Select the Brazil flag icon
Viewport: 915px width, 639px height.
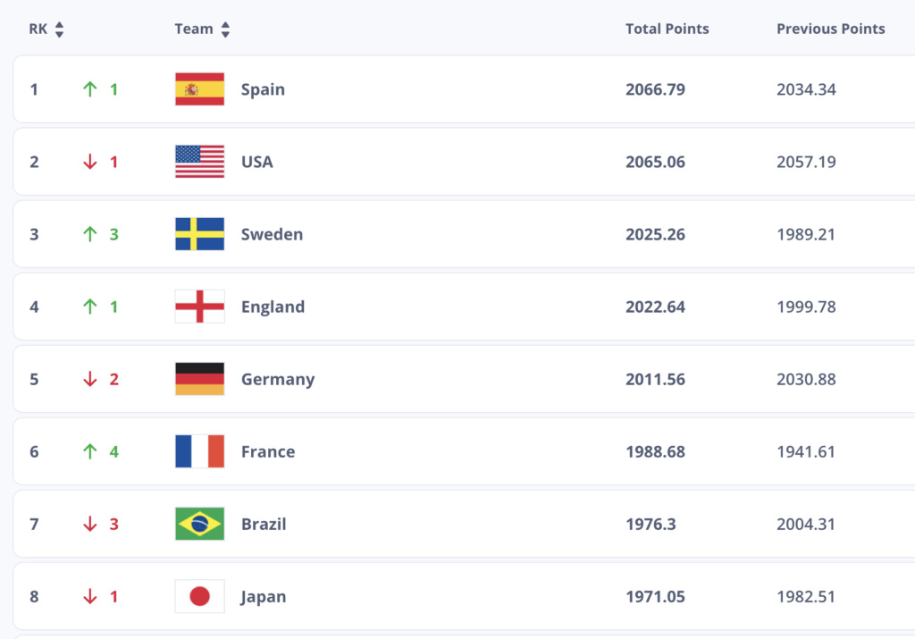click(x=199, y=524)
